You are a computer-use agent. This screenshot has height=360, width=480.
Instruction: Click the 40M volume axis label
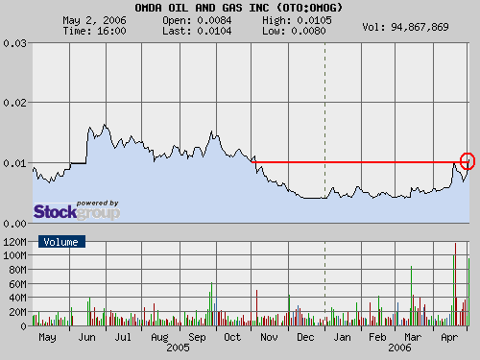point(18,298)
